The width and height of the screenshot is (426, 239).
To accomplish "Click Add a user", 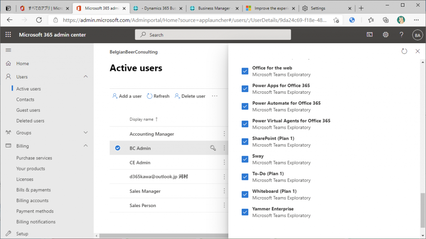I will 127,96.
